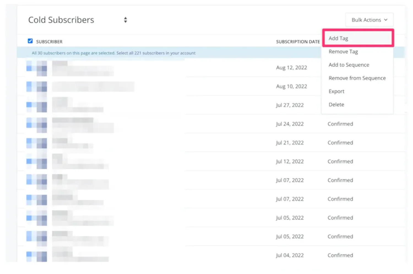
Task: Select all 221 subscribers in your account
Action: (156, 53)
